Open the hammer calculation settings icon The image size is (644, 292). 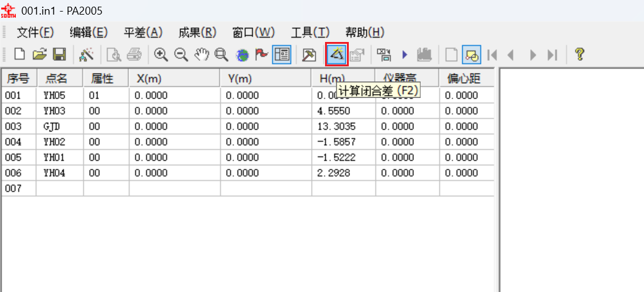point(309,54)
